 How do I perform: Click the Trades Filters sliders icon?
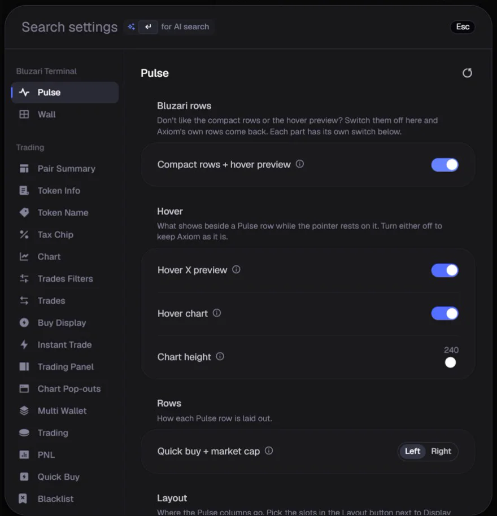24,279
